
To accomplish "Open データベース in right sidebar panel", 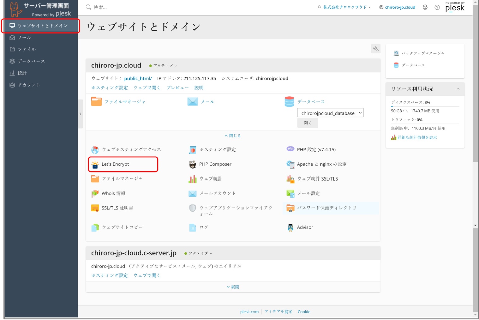I will coord(409,65).
